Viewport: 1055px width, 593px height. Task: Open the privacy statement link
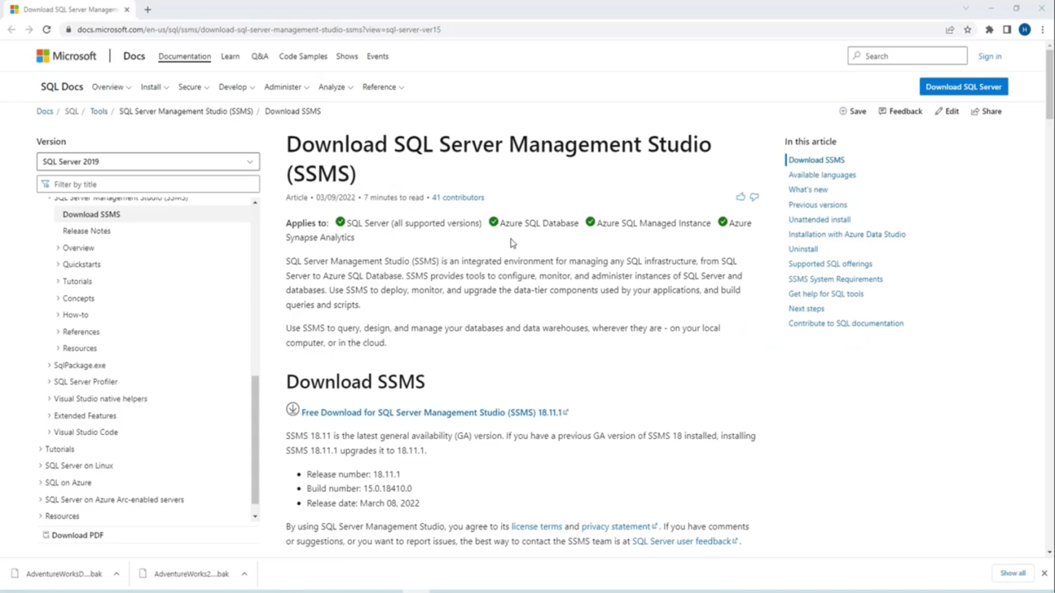(619, 526)
